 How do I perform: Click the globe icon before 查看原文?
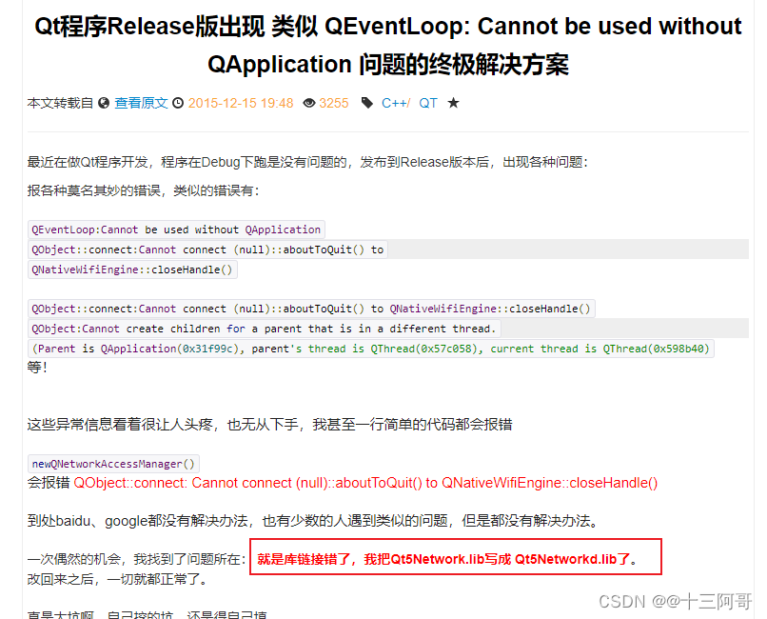pyautogui.click(x=104, y=103)
